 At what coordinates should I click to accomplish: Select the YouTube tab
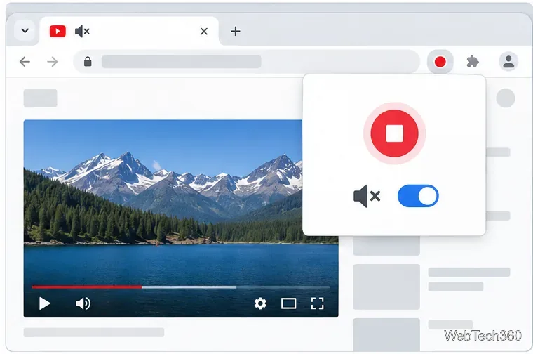pyautogui.click(x=130, y=32)
